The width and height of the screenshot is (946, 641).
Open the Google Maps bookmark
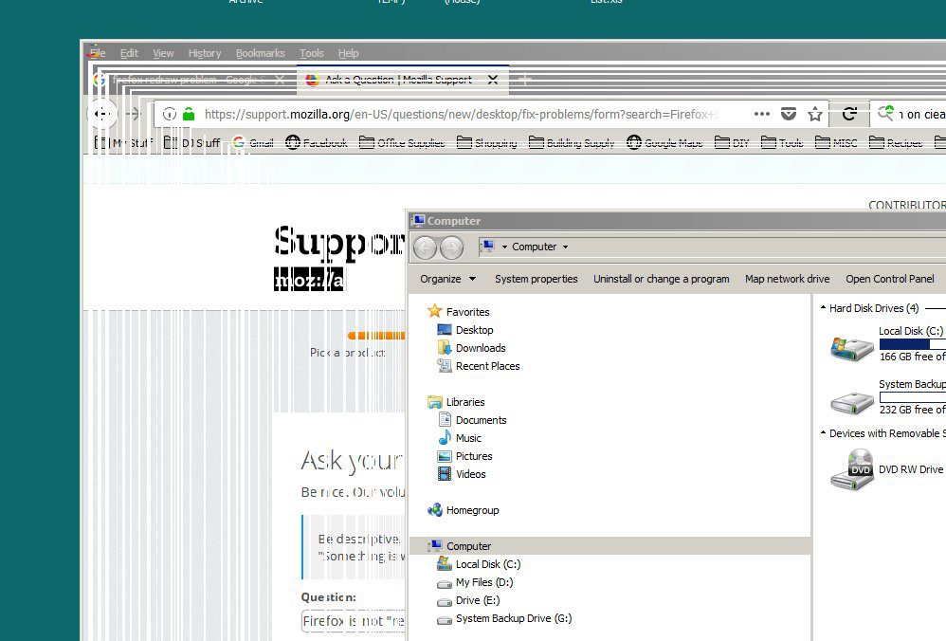click(664, 142)
